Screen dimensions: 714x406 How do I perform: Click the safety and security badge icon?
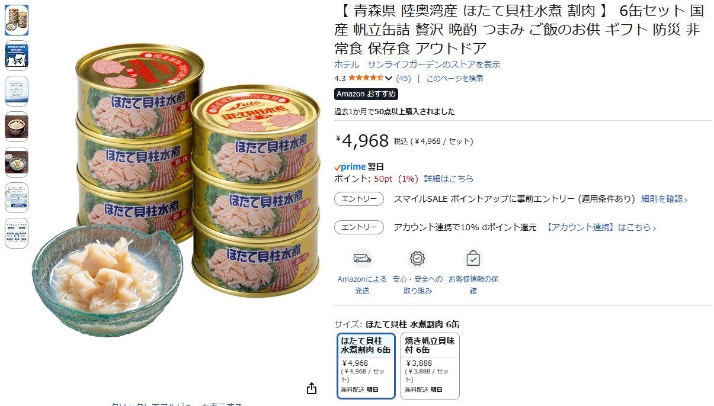(418, 259)
